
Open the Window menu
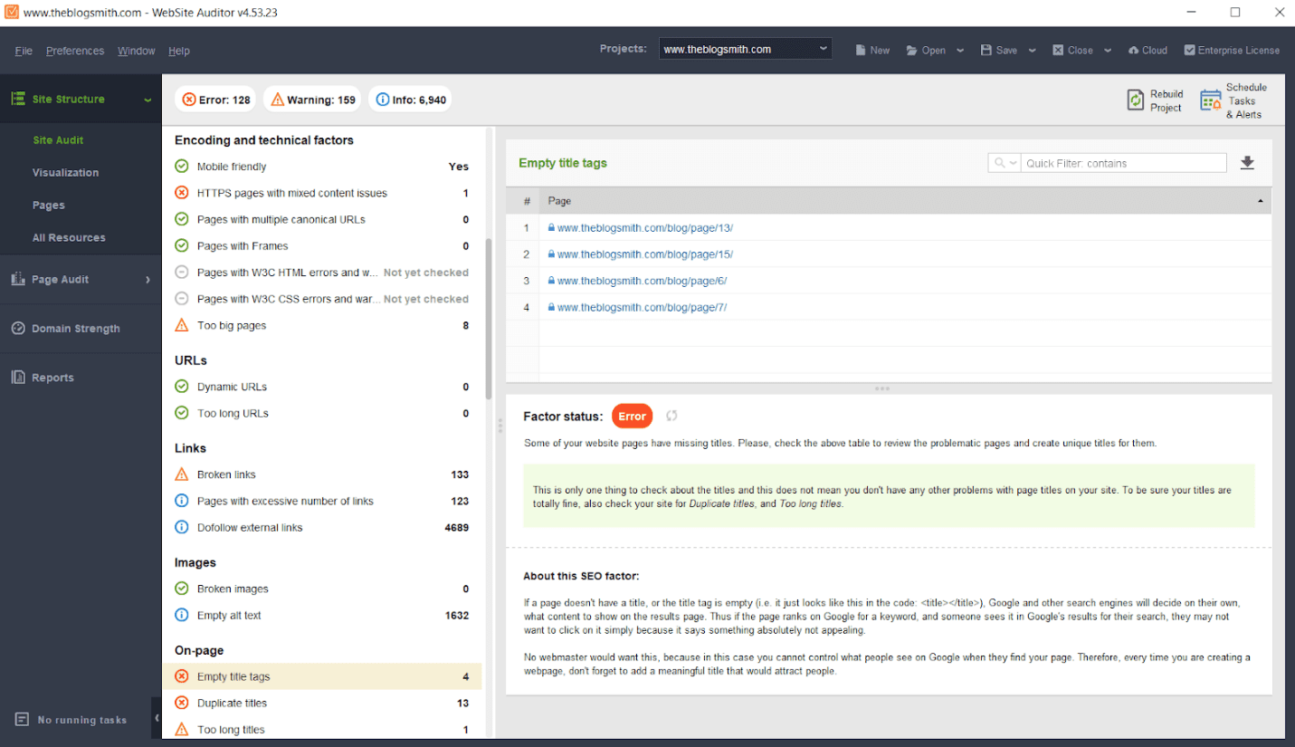pyautogui.click(x=137, y=51)
